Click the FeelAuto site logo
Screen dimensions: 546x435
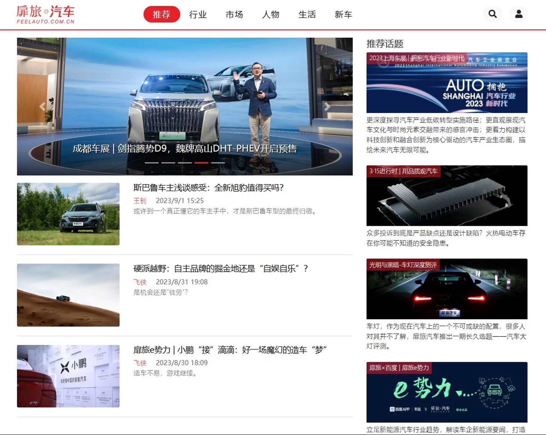46,15
